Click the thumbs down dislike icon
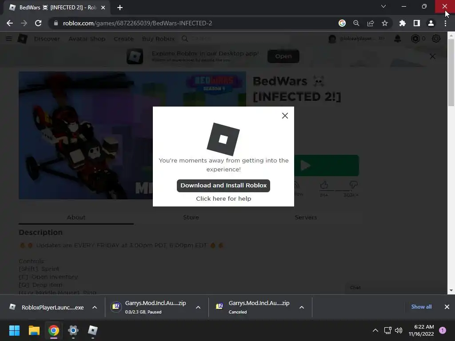455x341 pixels. click(x=353, y=184)
